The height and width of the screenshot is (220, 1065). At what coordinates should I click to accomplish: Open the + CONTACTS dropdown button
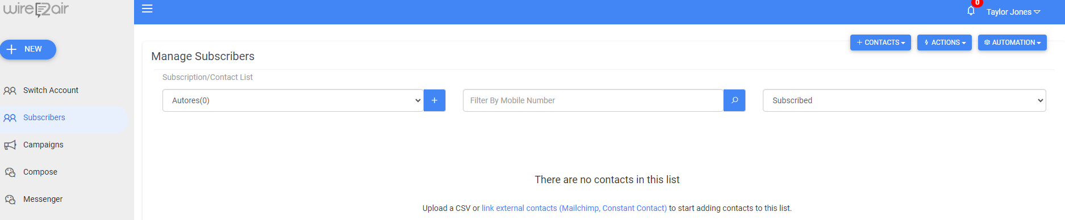coord(880,43)
